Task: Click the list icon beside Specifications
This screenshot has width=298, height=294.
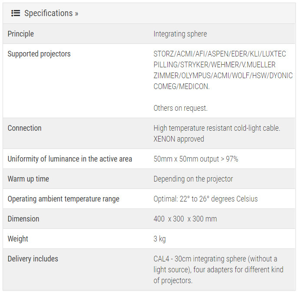Action: [x=16, y=13]
